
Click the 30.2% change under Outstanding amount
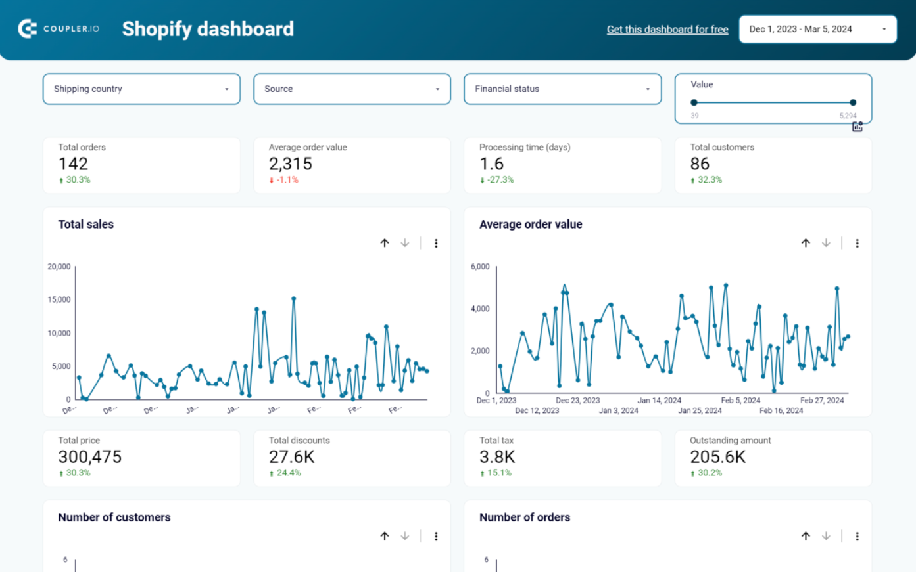click(706, 472)
